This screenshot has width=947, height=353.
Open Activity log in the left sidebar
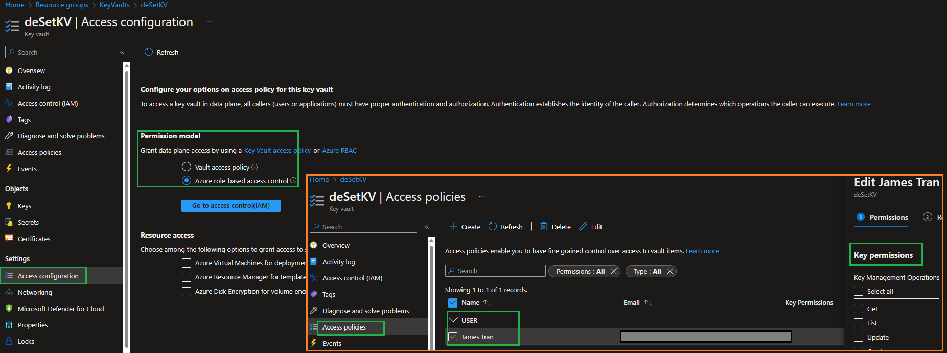34,87
